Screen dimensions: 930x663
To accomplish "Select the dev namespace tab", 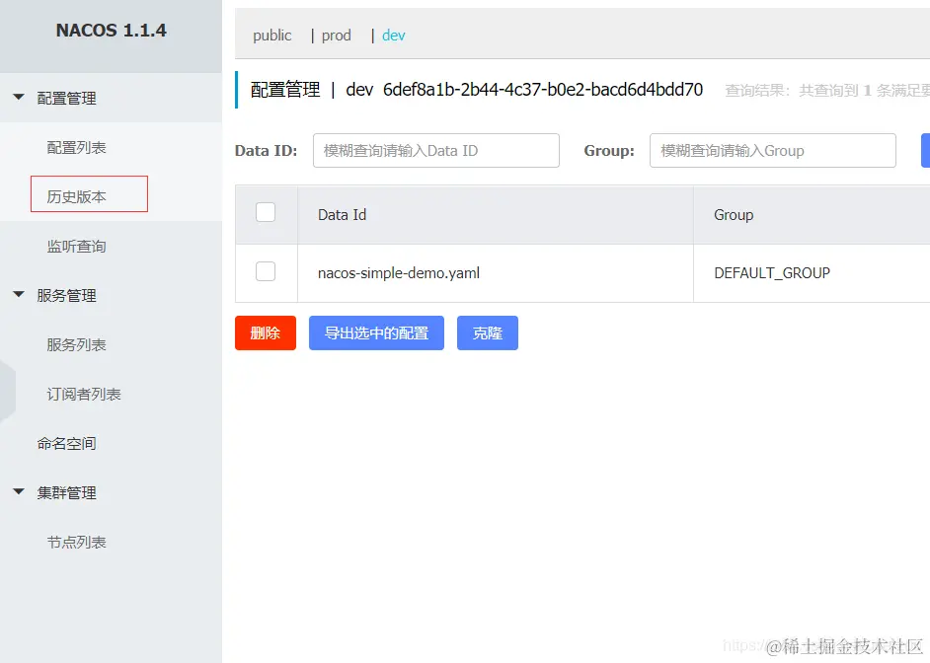I will [393, 36].
